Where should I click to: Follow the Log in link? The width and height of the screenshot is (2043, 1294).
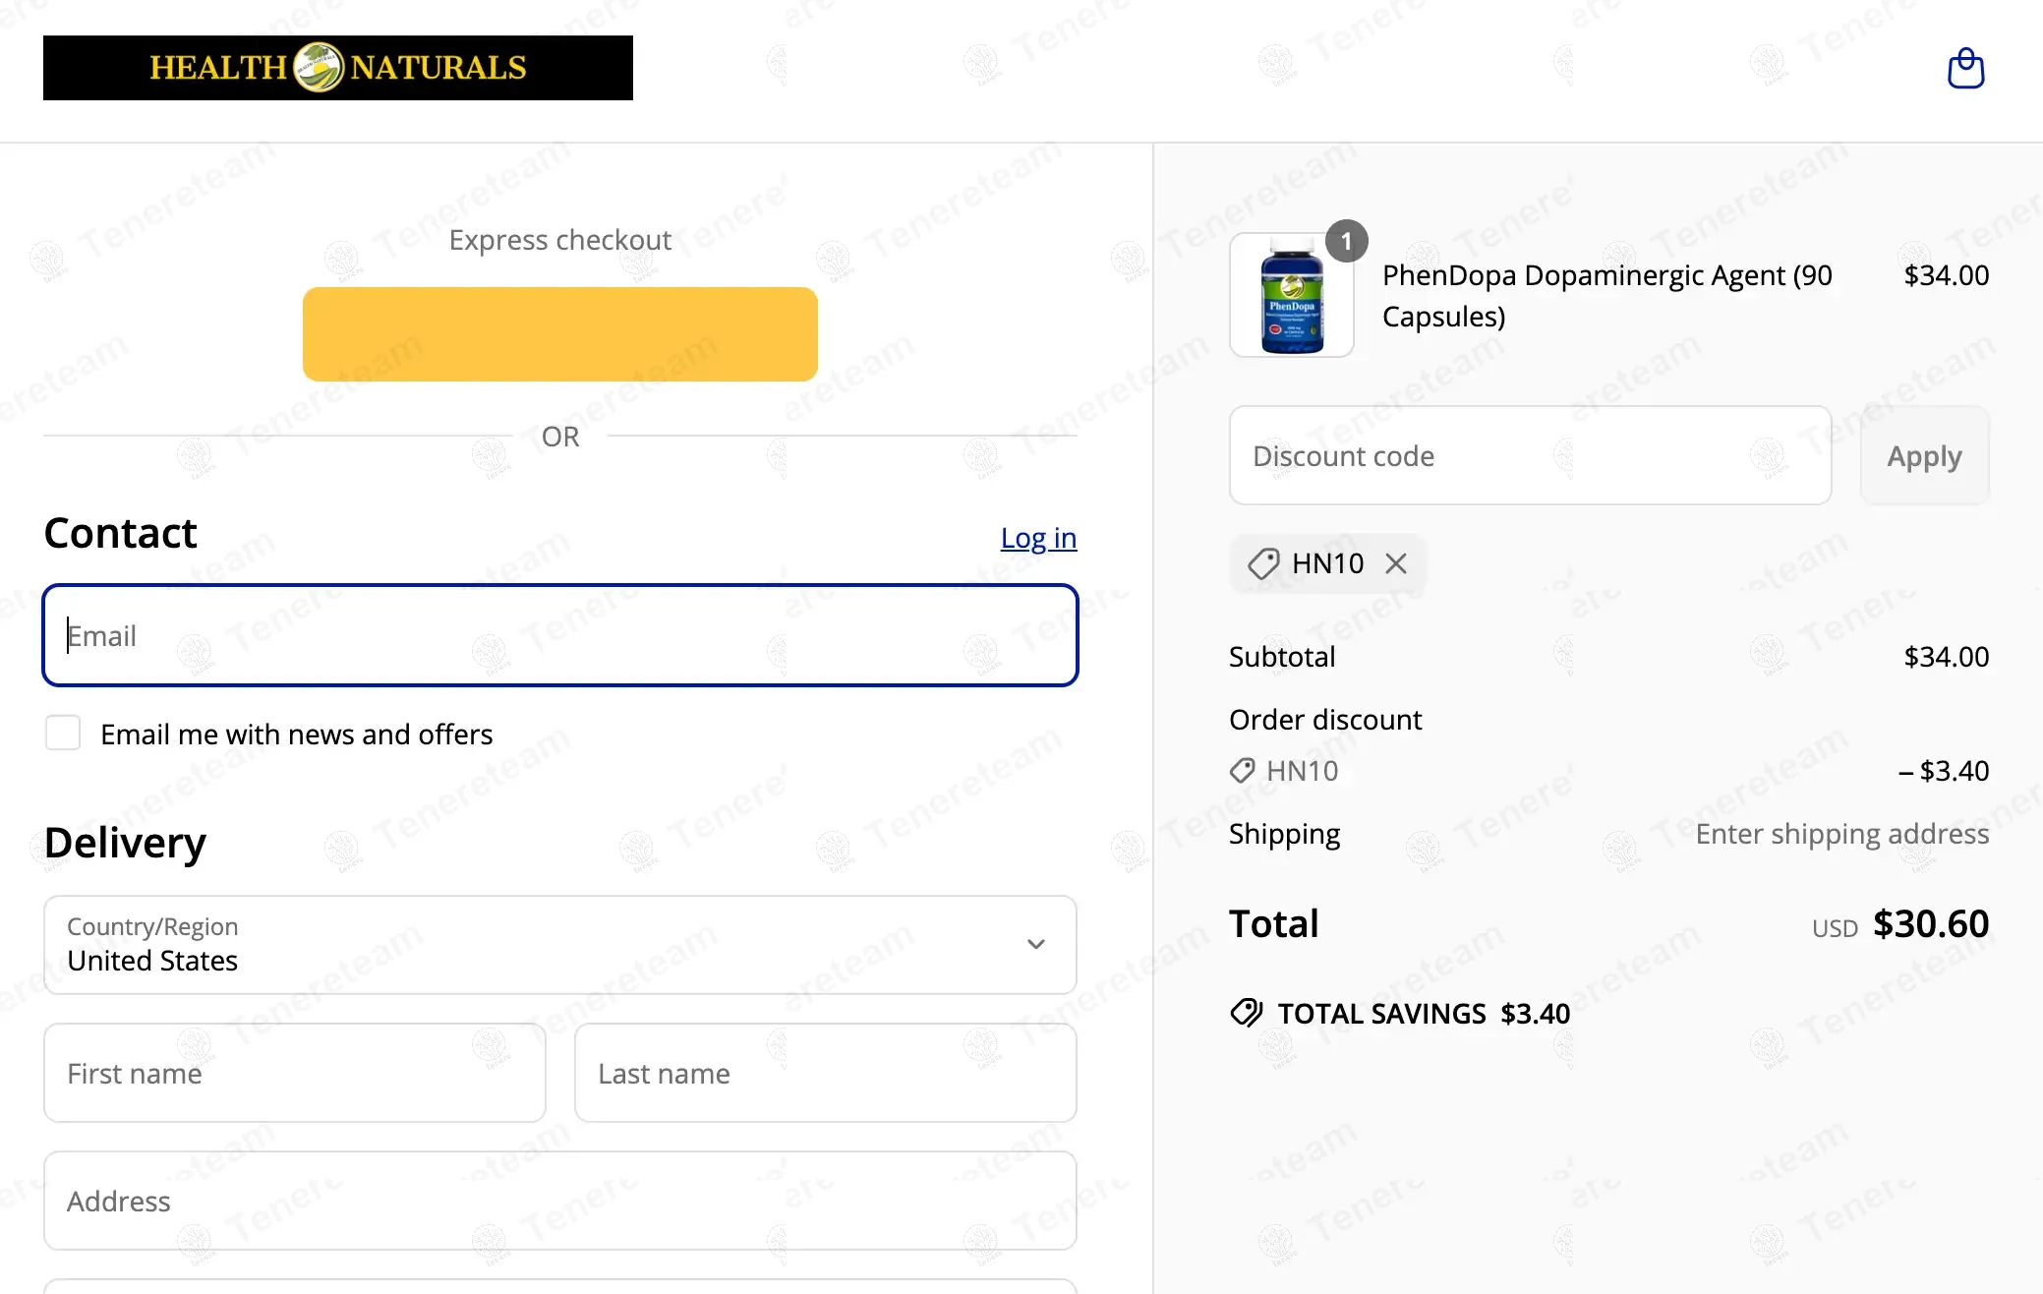pos(1038,538)
